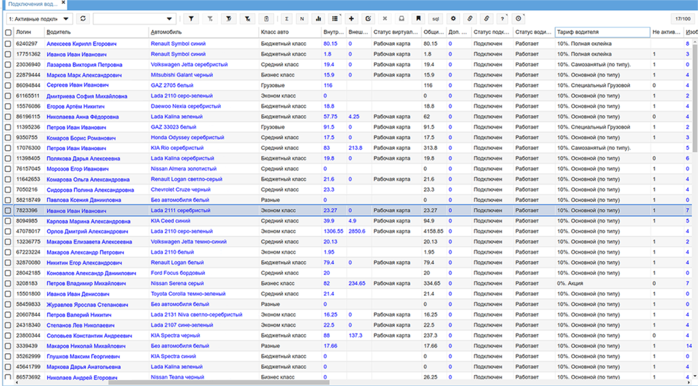This screenshot has height=386, width=698.
Task: Open driver link Алексеев Кирилл Егорович
Action: click(x=82, y=44)
